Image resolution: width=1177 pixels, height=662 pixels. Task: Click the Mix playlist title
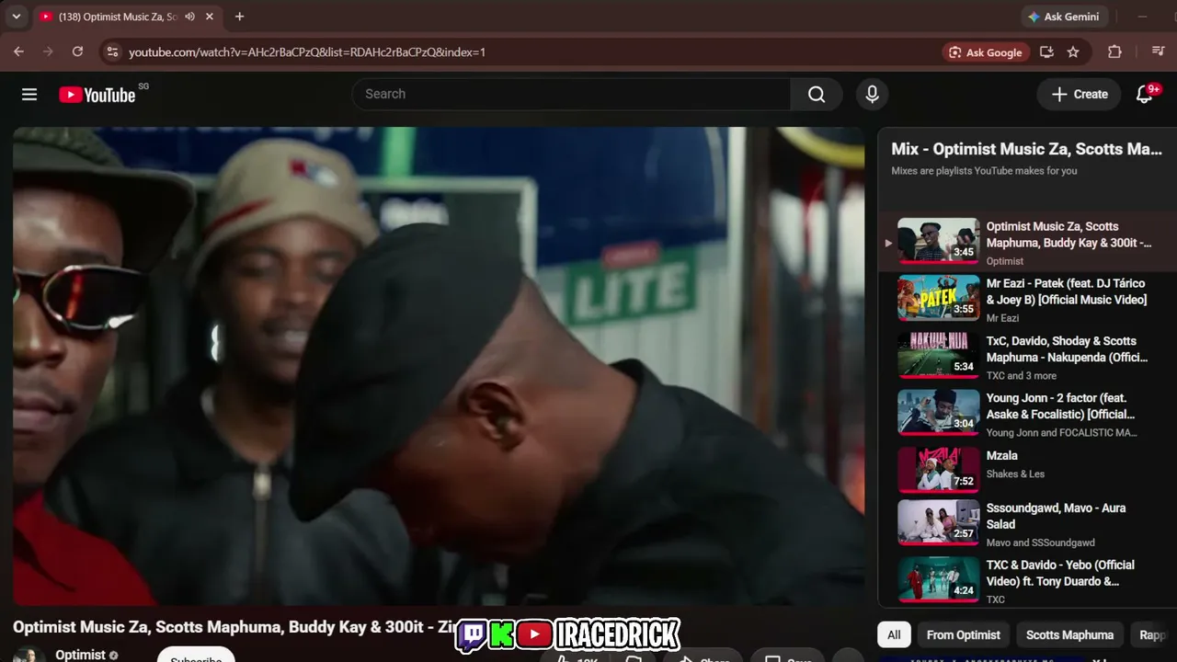[1026, 149]
